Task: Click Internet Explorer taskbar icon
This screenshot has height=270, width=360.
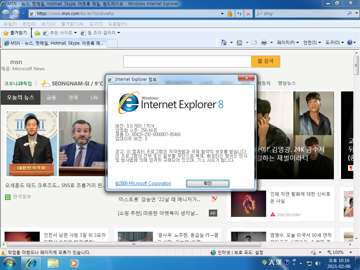Action: [31, 263]
